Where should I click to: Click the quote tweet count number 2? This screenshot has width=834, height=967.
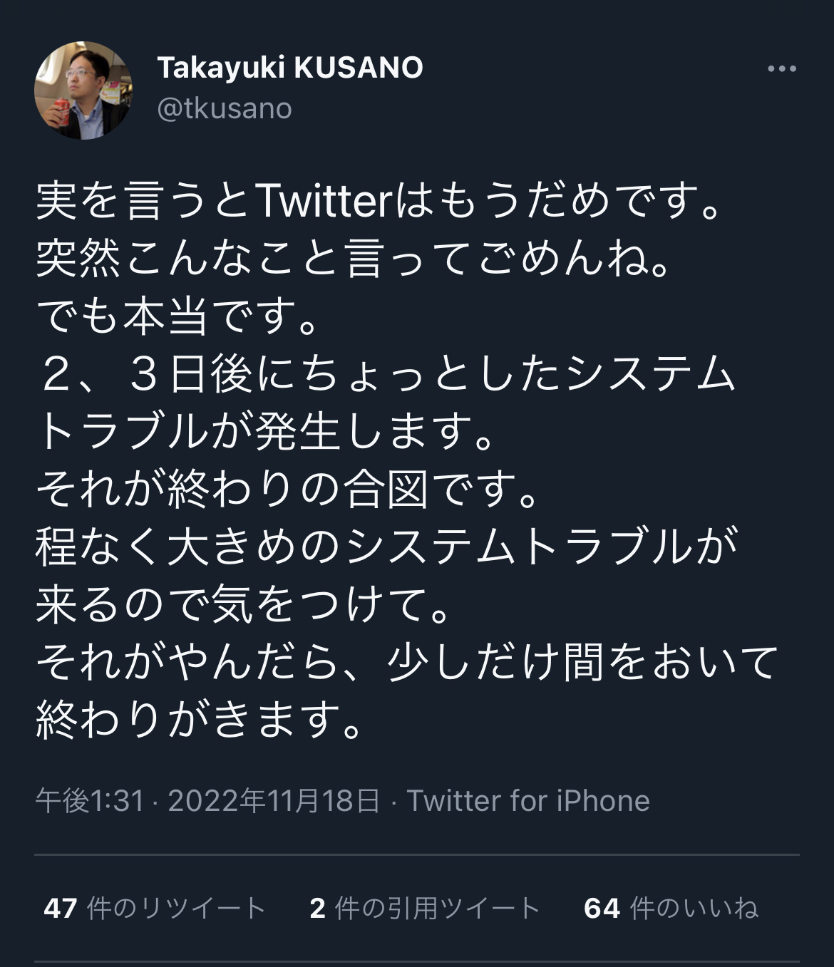318,908
